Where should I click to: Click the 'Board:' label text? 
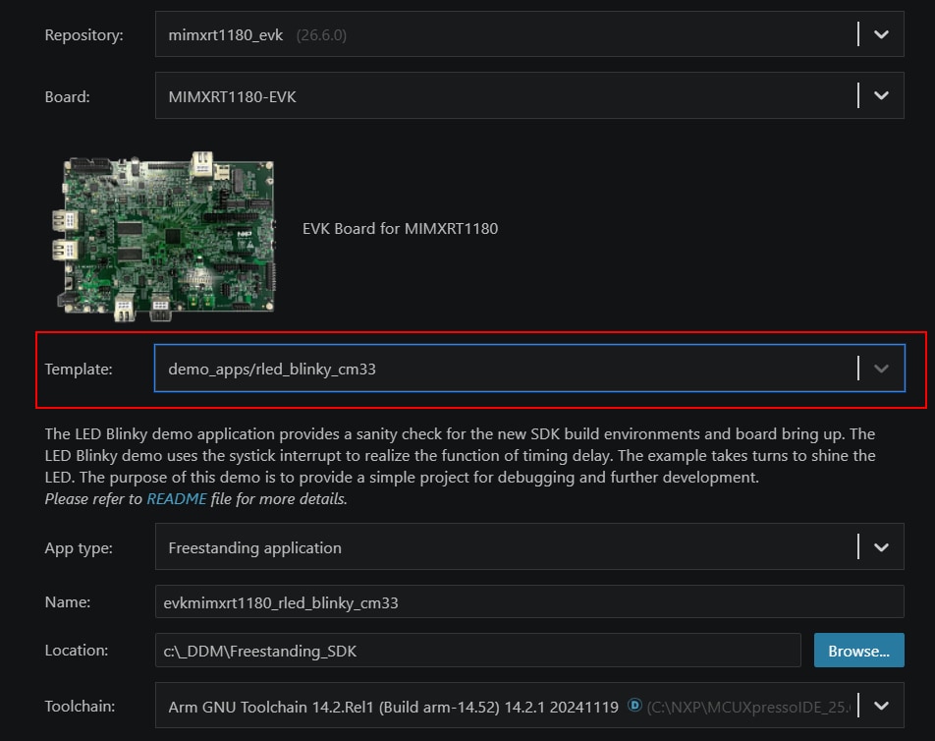point(68,96)
